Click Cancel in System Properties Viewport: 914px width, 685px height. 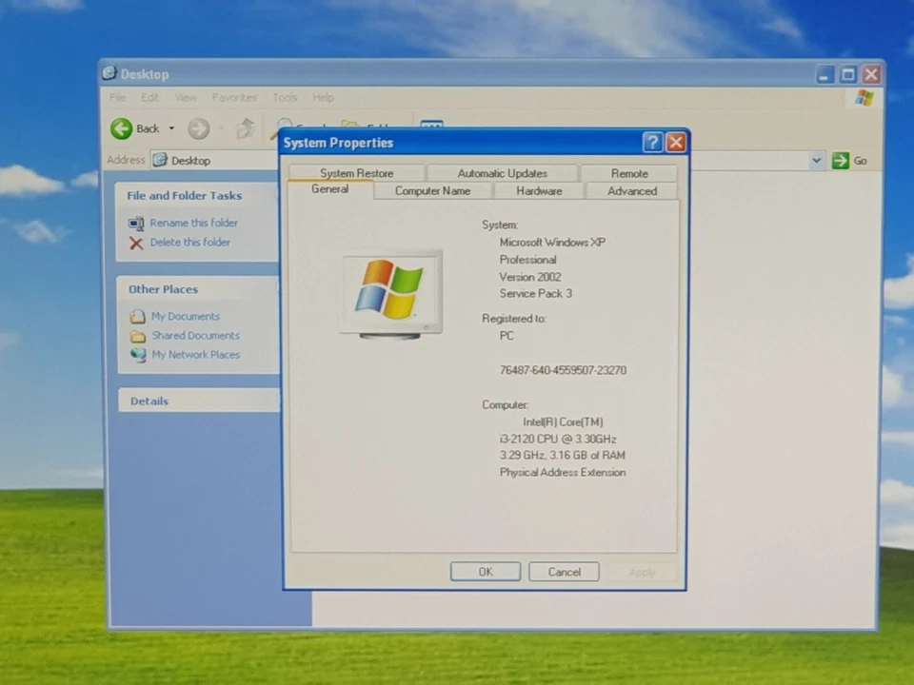(x=565, y=572)
